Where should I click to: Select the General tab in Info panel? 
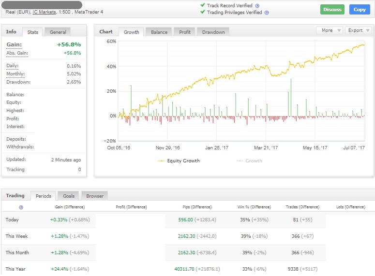point(58,32)
